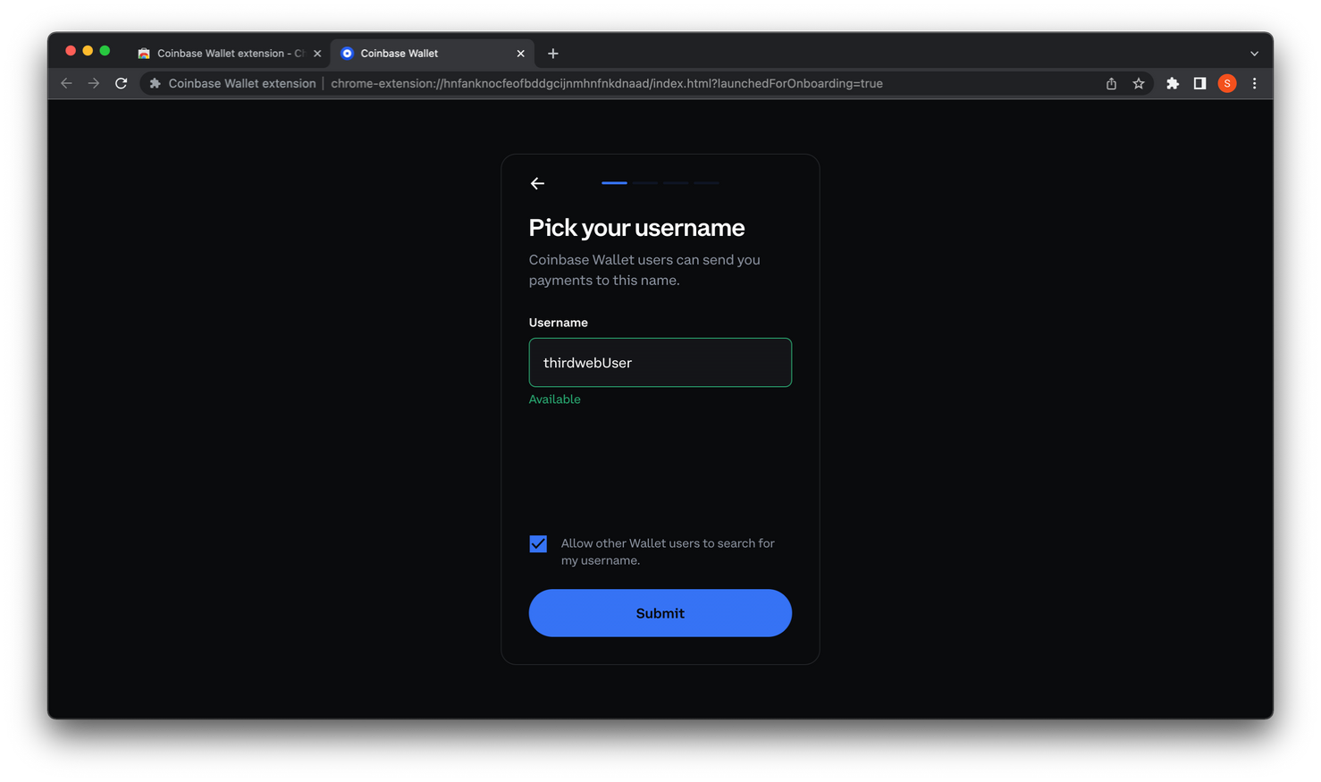Screen dimensions: 1321x782
Task: Expand the tab search dropdown arrow
Action: click(x=1254, y=54)
